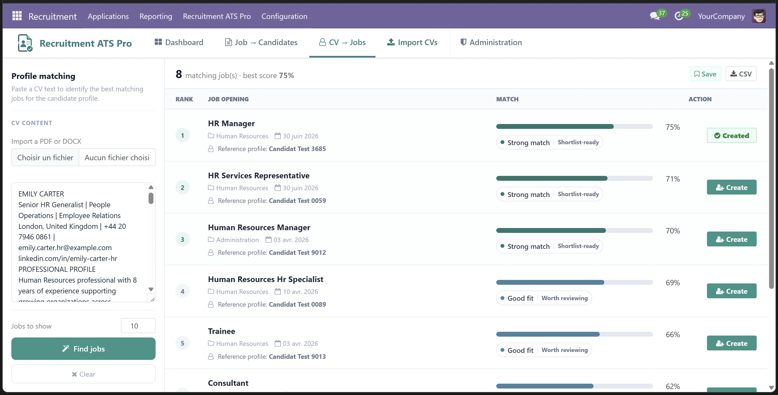Switch to the Job → Candidates tab

click(x=261, y=42)
